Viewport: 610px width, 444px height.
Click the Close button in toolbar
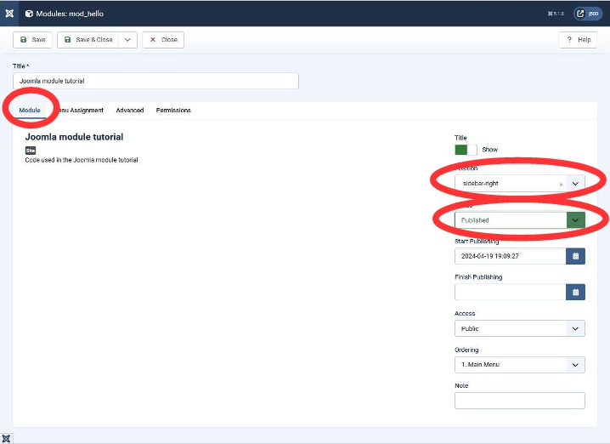163,40
